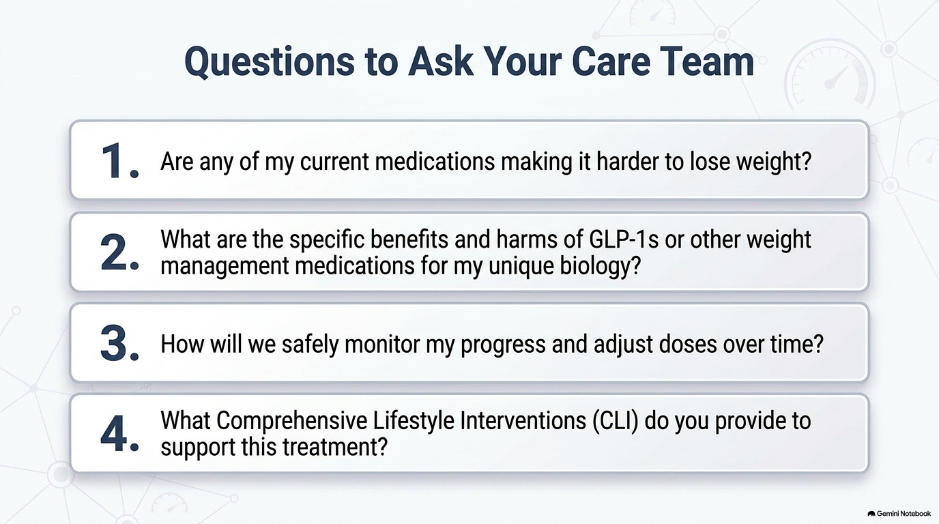Screen dimensions: 939x524
Task: Select the question about monitoring progress and doses
Action: coord(492,345)
